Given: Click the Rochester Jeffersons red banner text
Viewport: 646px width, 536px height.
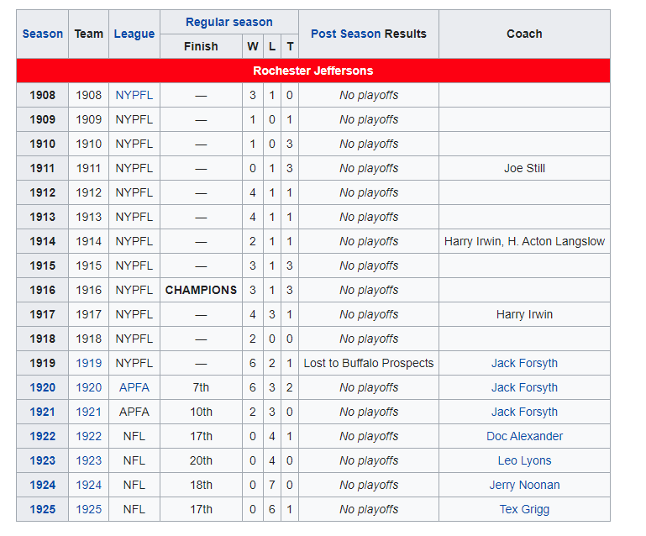Looking at the screenshot, I should point(312,71).
